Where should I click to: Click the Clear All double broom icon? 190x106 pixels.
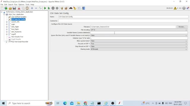pos(66,8)
